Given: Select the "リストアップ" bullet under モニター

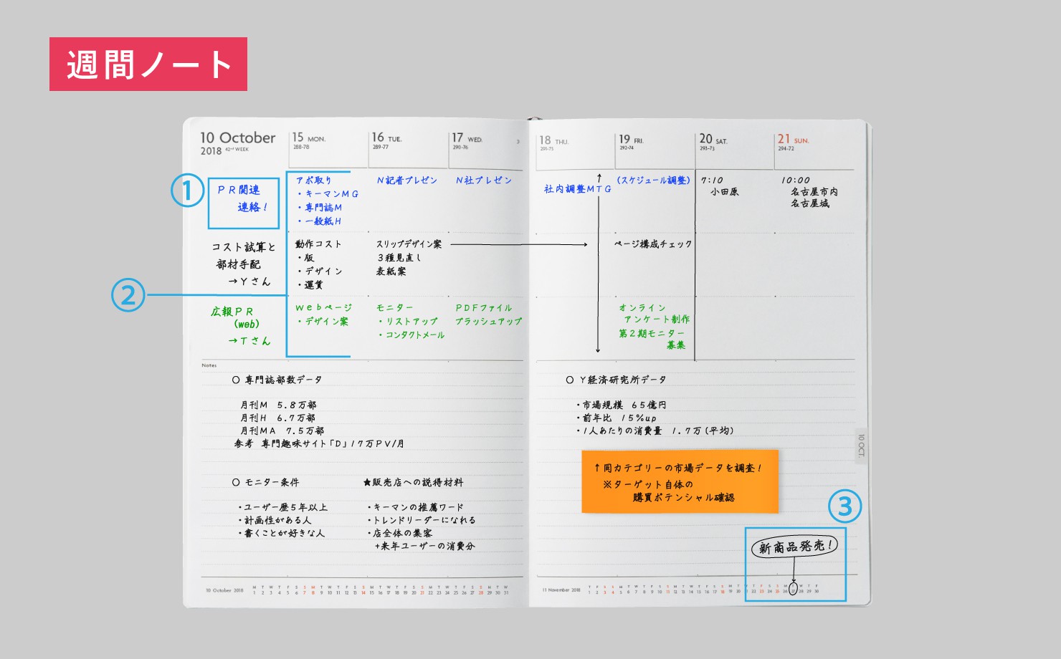Looking at the screenshot, I should pyautogui.click(x=408, y=322).
